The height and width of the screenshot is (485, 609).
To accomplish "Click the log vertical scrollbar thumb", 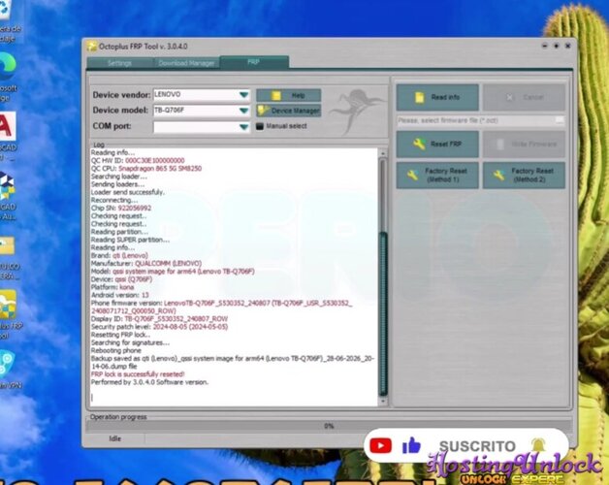I will click(x=383, y=313).
